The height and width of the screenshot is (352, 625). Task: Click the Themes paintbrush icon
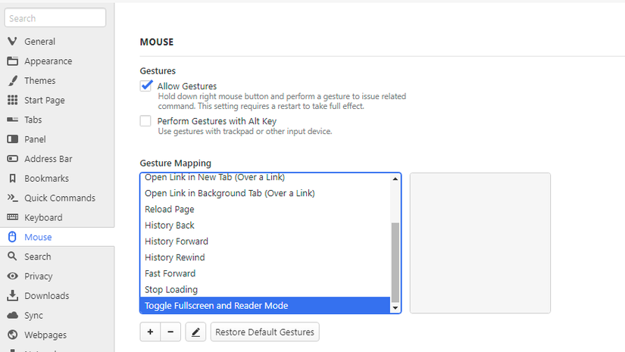point(12,80)
